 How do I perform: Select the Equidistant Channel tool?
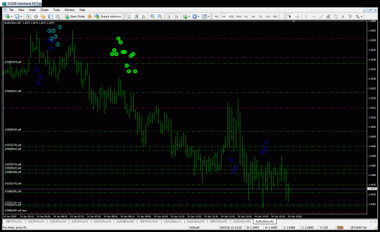tap(328, 16)
